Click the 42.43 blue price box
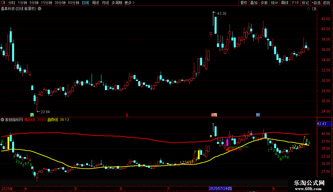 (324, 124)
